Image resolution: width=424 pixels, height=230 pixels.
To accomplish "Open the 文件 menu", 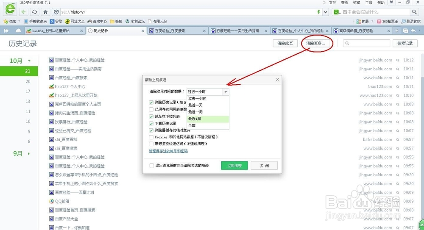I will pyautogui.click(x=332, y=3).
